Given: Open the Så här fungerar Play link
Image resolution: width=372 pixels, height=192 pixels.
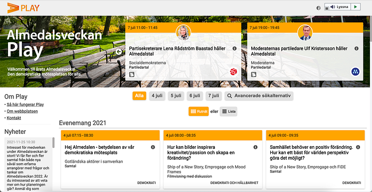Looking at the screenshot, I should coord(25,104).
